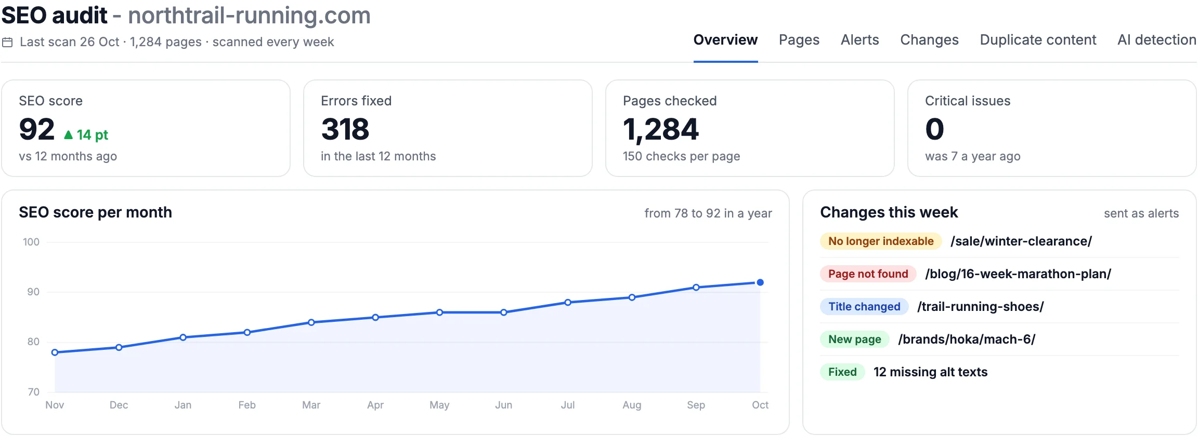Screen dimensions: 1198x436
Task: Click the New page badge
Action: click(855, 339)
